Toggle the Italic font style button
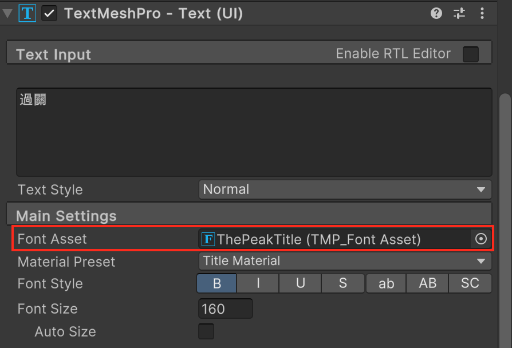This screenshot has height=348, width=512. [258, 283]
